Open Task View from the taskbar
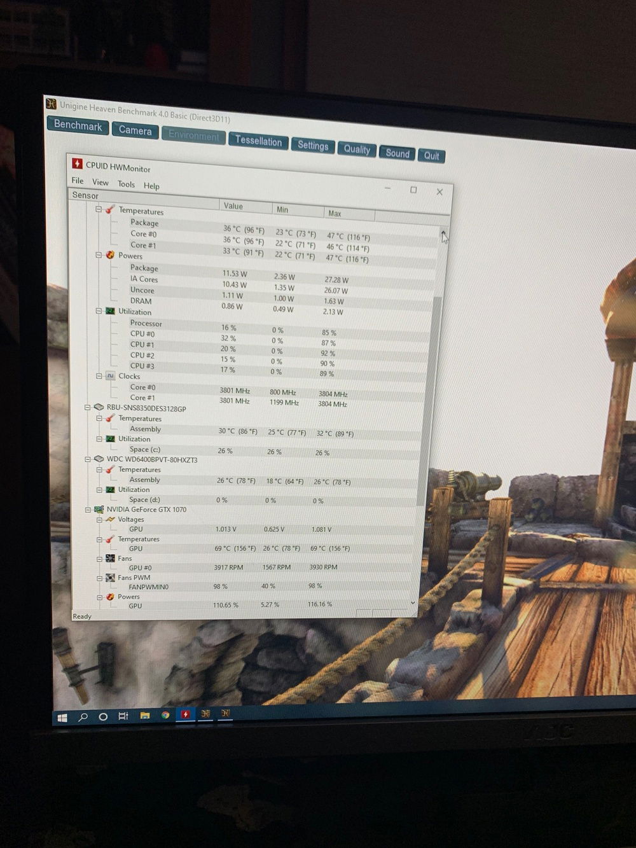The width and height of the screenshot is (636, 848). pyautogui.click(x=123, y=716)
